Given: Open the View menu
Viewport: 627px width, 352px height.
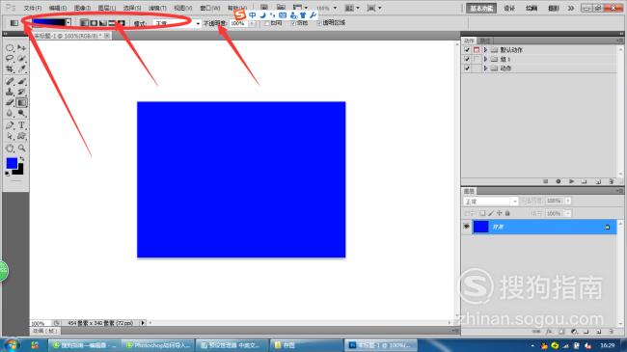Looking at the screenshot, I should click(182, 8).
